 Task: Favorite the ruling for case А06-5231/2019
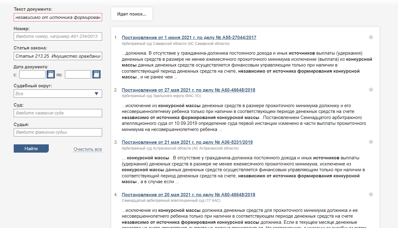(371, 142)
